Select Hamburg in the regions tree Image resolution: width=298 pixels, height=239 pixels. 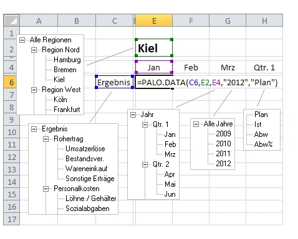(x=67, y=60)
